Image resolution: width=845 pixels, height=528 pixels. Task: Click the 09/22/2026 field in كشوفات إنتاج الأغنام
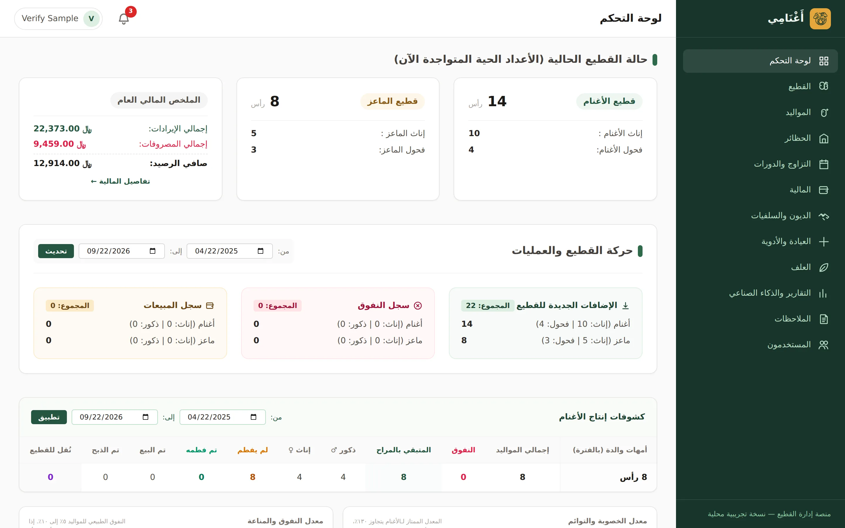click(x=114, y=417)
